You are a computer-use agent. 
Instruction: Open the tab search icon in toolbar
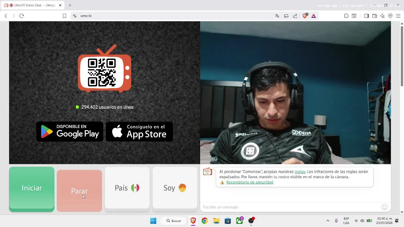tap(354, 16)
